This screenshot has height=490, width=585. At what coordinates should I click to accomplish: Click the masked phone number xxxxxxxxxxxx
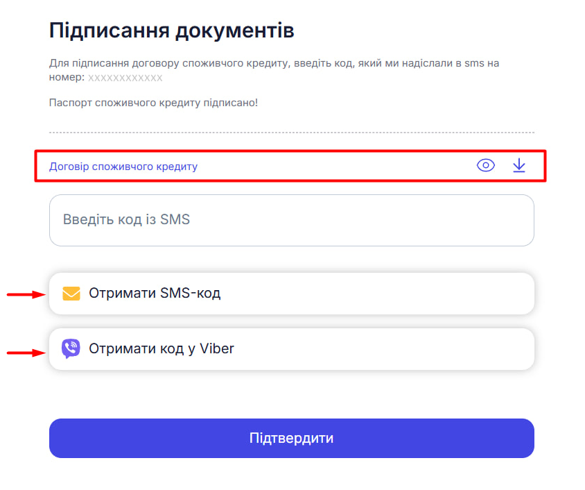pos(125,78)
